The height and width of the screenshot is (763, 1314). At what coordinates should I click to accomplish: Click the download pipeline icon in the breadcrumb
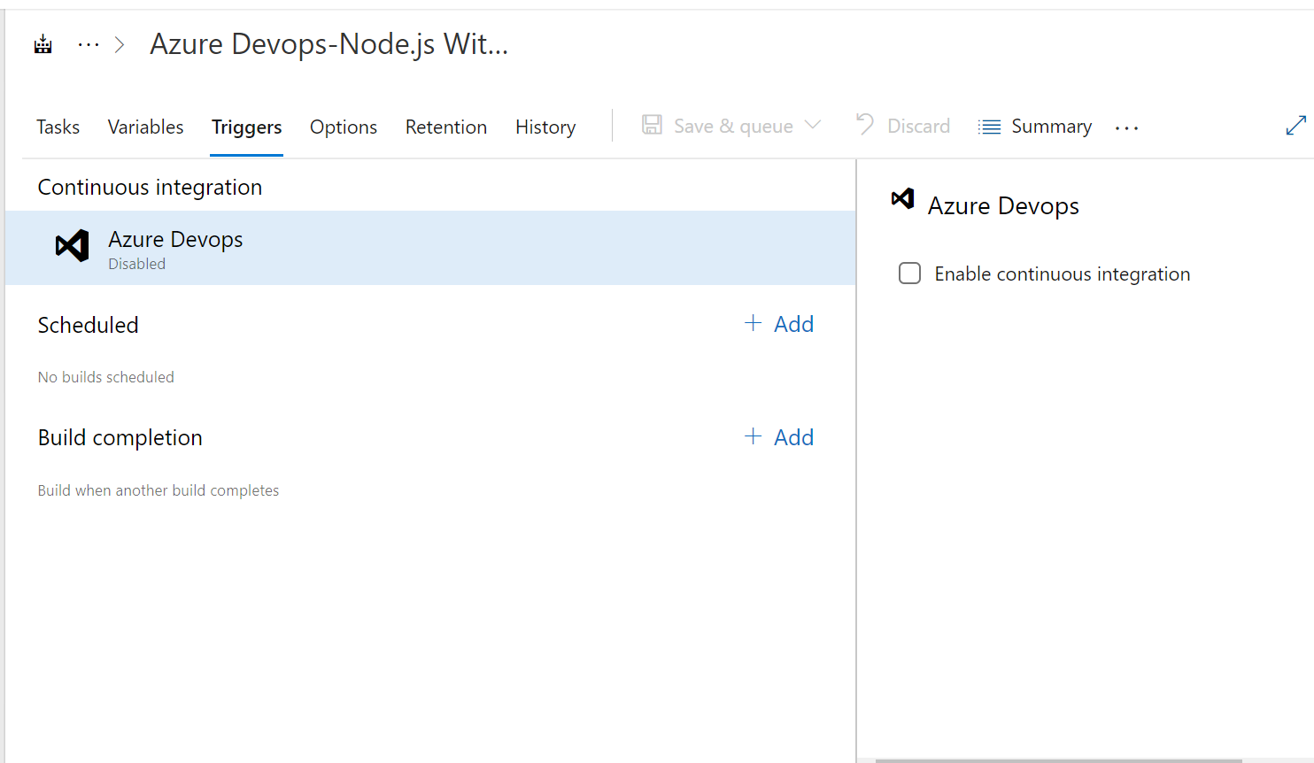coord(42,42)
